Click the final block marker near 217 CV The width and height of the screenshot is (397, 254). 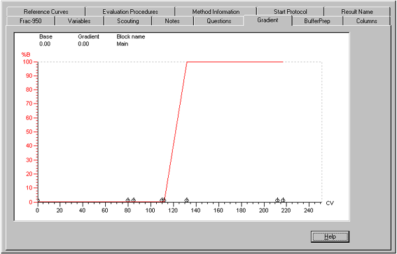(x=283, y=201)
